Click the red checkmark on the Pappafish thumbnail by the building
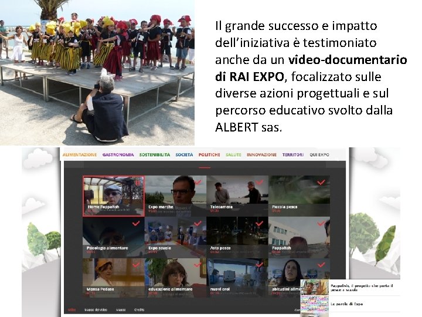422x317 pixels. click(321, 224)
